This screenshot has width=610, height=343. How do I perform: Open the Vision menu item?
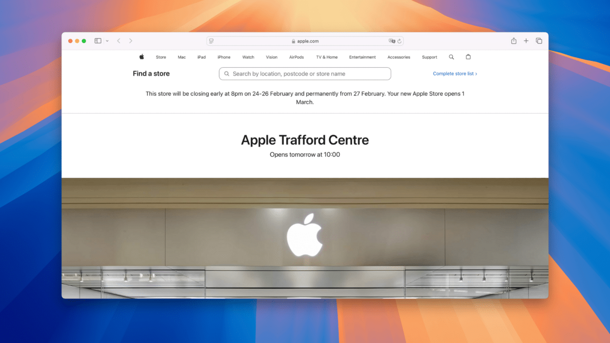tap(272, 57)
